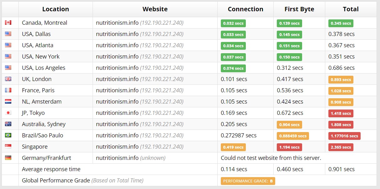Image resolution: width=380 pixels, height=189 pixels.
Task: Click the Connection column header
Action: 246,9
